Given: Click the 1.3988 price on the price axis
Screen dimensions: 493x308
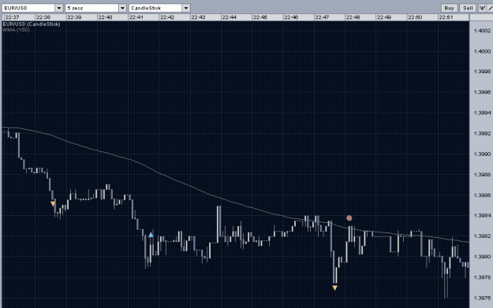Looking at the screenshot, I should click(x=482, y=175).
